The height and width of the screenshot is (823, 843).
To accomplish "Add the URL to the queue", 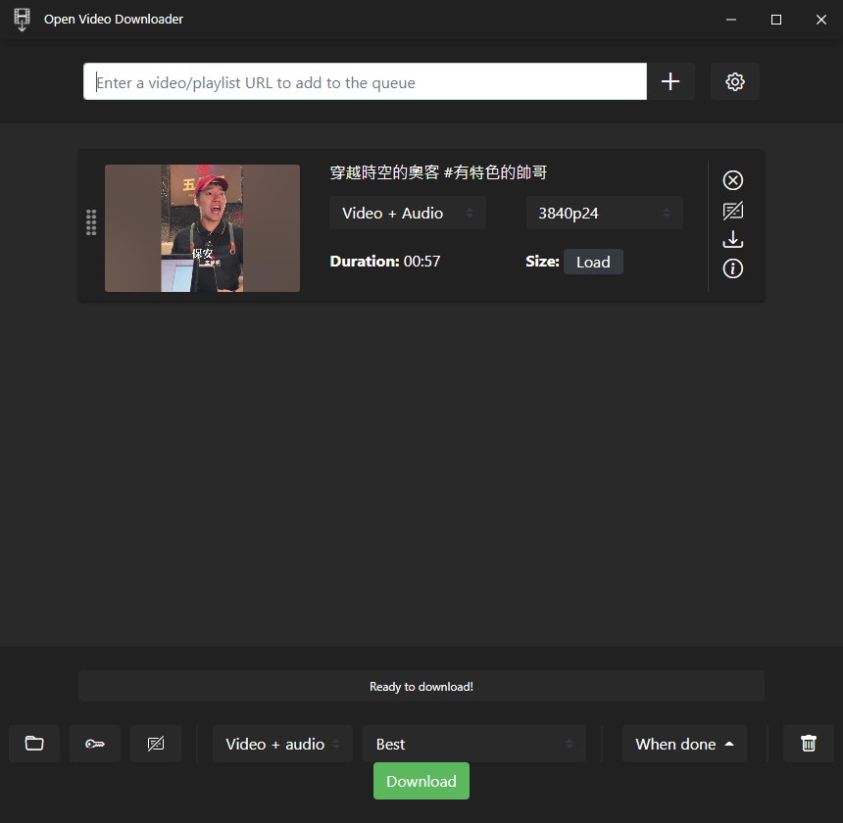I will (671, 81).
